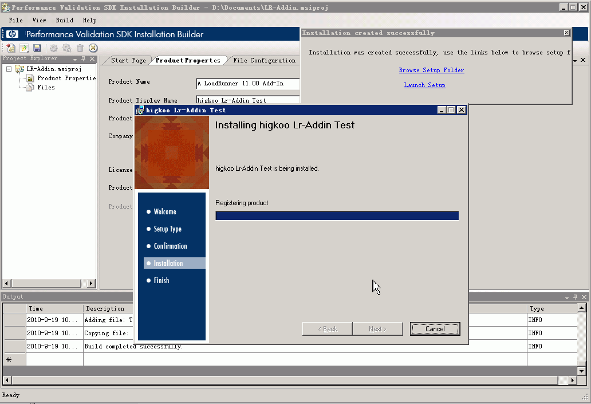Click the Setup Type step in installer sidebar
This screenshot has width=591, height=404.
click(167, 229)
